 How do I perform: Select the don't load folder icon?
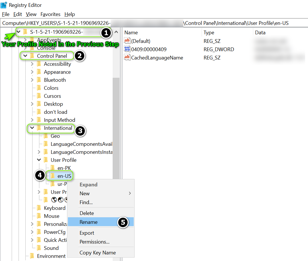pyautogui.click(x=39, y=112)
